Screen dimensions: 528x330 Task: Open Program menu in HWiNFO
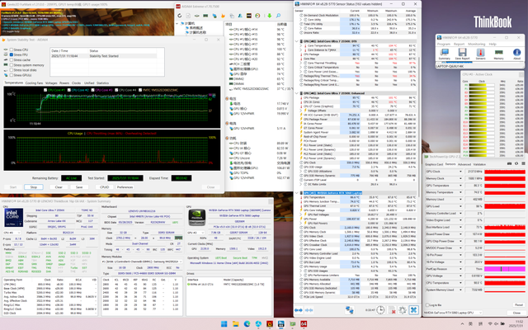pyautogui.click(x=444, y=44)
